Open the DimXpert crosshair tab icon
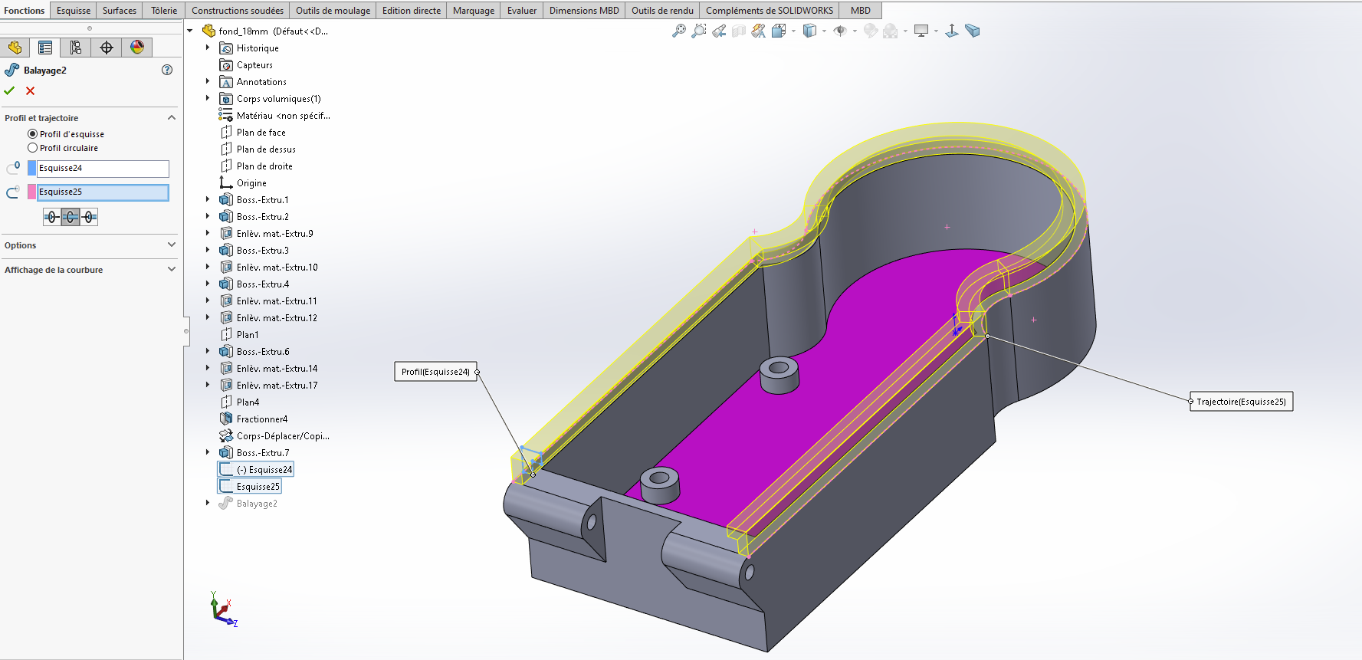Screen dimensions: 1362x660 coord(107,48)
